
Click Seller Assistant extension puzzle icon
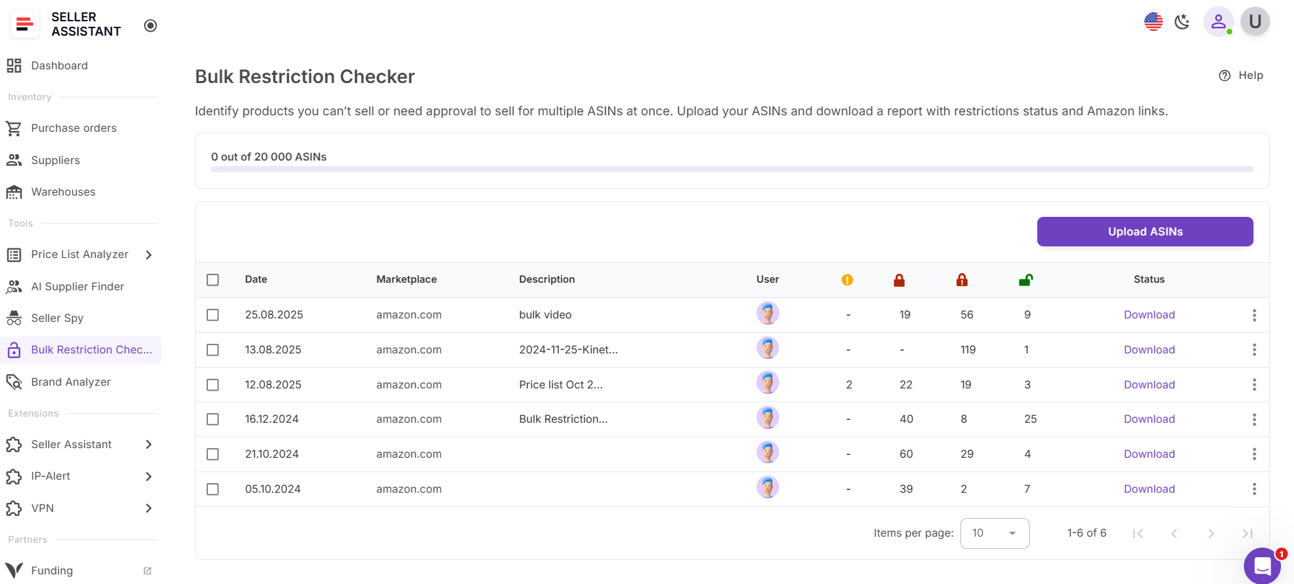[14, 445]
